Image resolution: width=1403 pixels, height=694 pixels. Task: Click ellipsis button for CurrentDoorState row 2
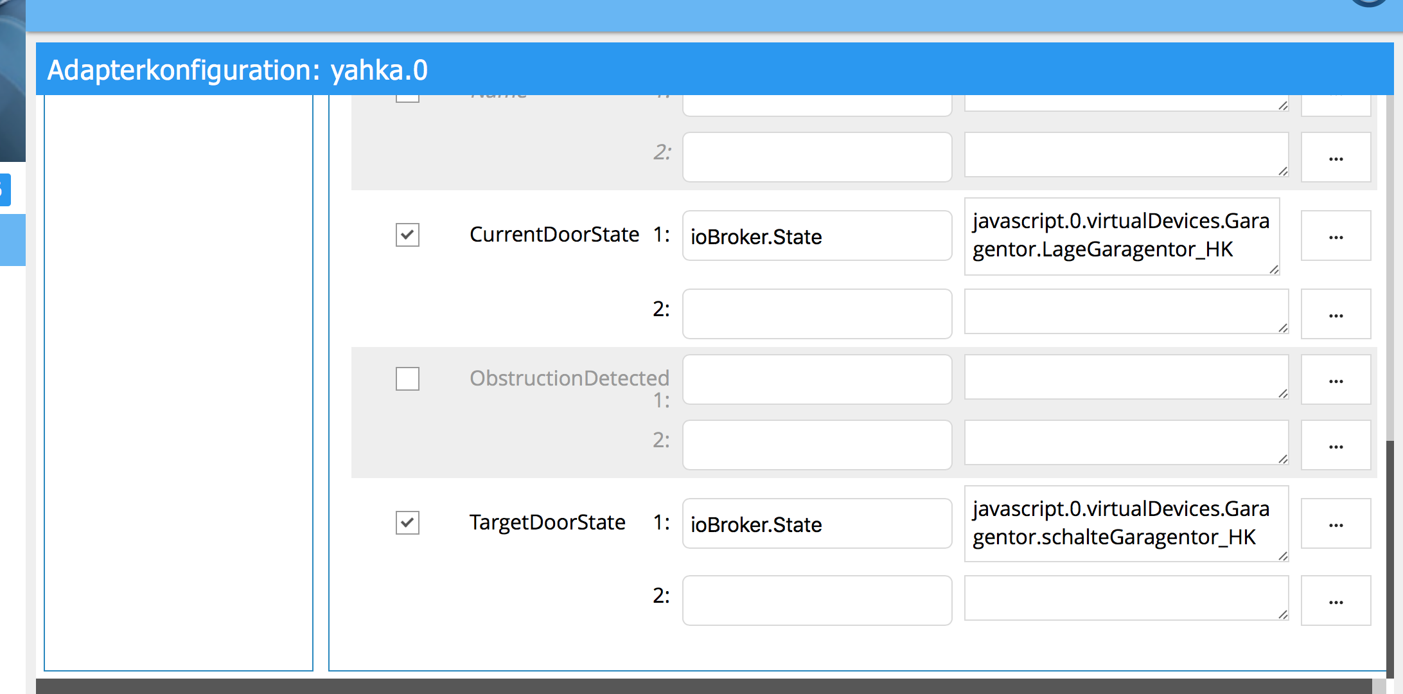pos(1336,314)
